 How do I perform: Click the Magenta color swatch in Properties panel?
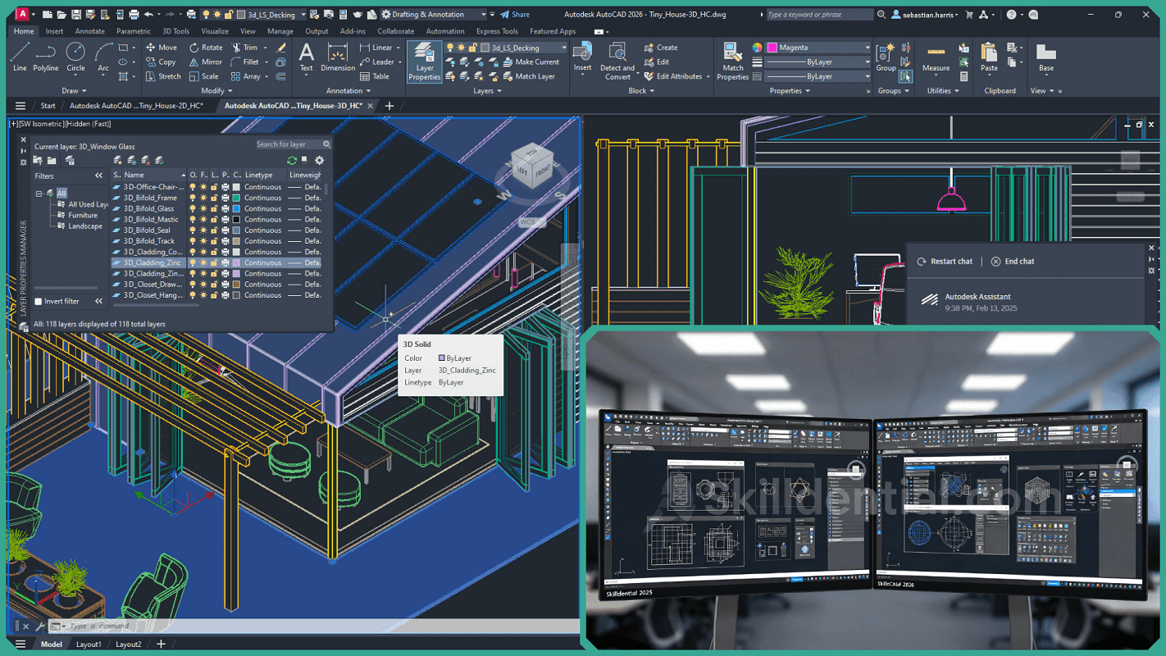click(x=772, y=48)
